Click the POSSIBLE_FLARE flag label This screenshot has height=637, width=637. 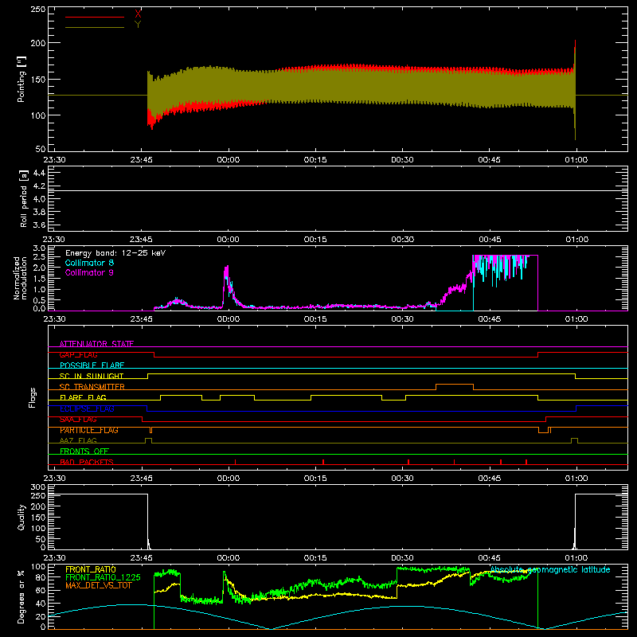pos(92,365)
